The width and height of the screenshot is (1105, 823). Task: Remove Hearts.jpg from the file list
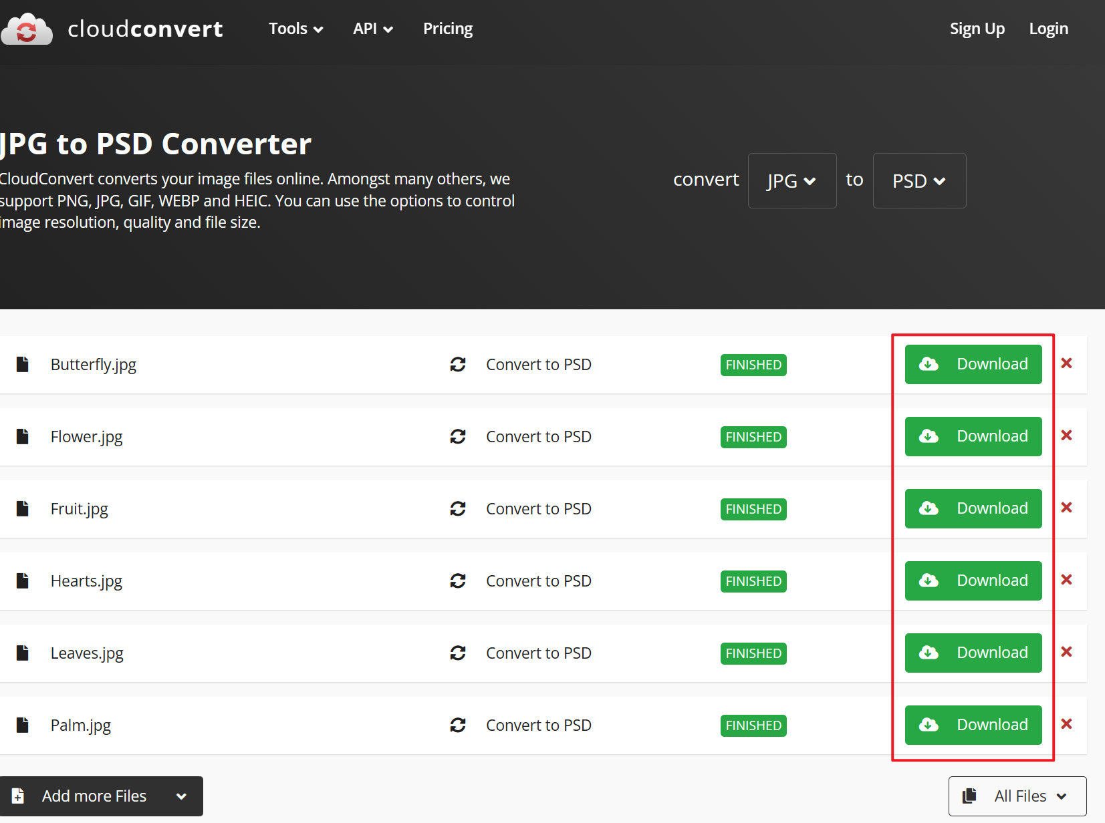(x=1066, y=580)
